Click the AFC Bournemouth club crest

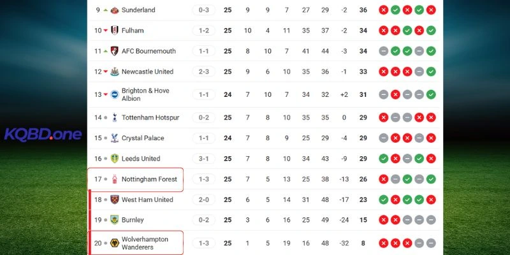pyautogui.click(x=115, y=51)
